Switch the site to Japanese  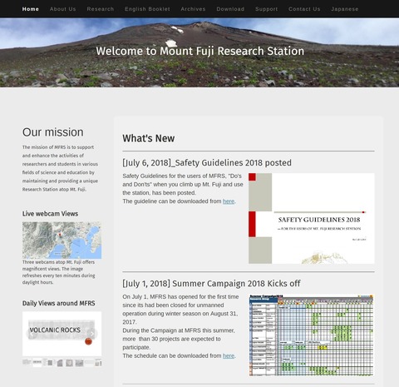click(x=345, y=9)
